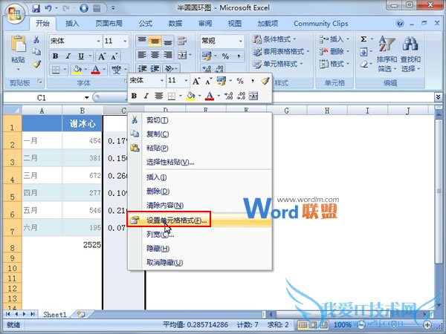446x334 pixels.
Task: Click comma style in ribbon
Action: [239, 56]
